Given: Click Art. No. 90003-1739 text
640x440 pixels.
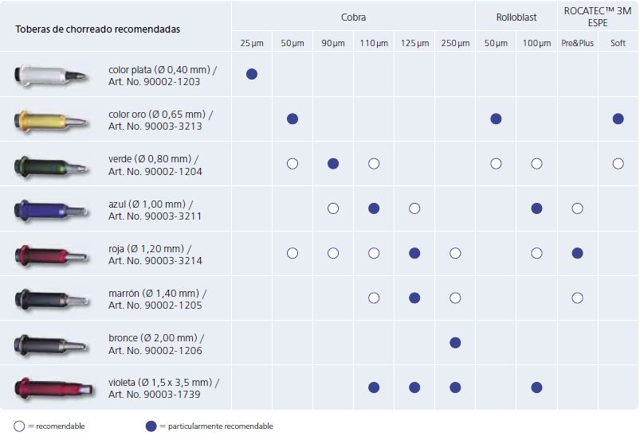Looking at the screenshot, I should coord(149,395).
